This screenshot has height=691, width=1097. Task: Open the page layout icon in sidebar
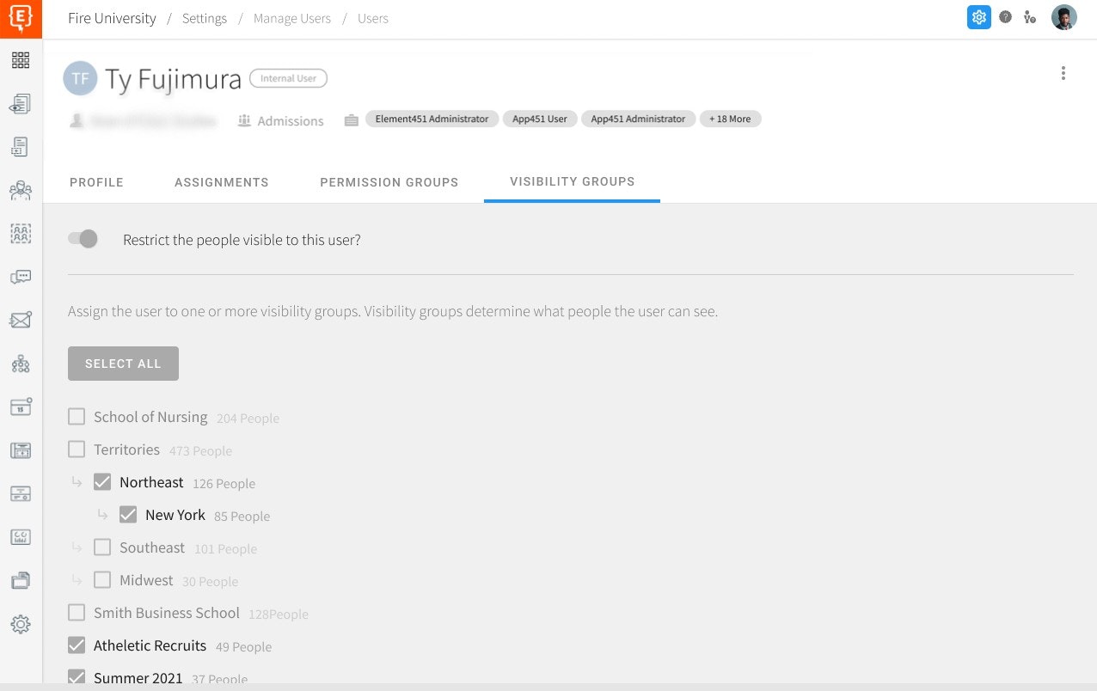pyautogui.click(x=21, y=450)
